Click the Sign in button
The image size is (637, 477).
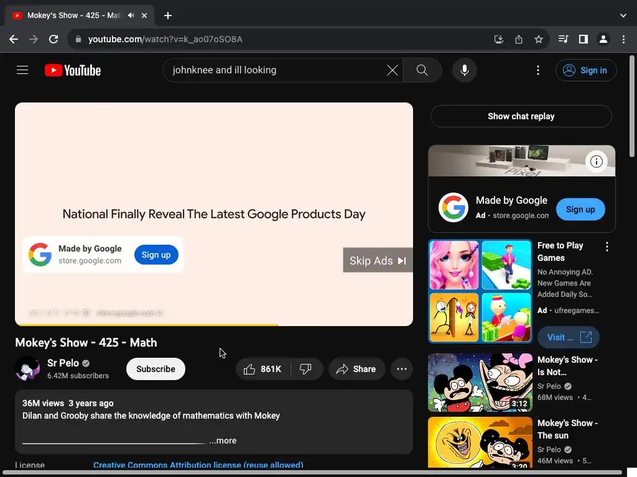(x=586, y=70)
